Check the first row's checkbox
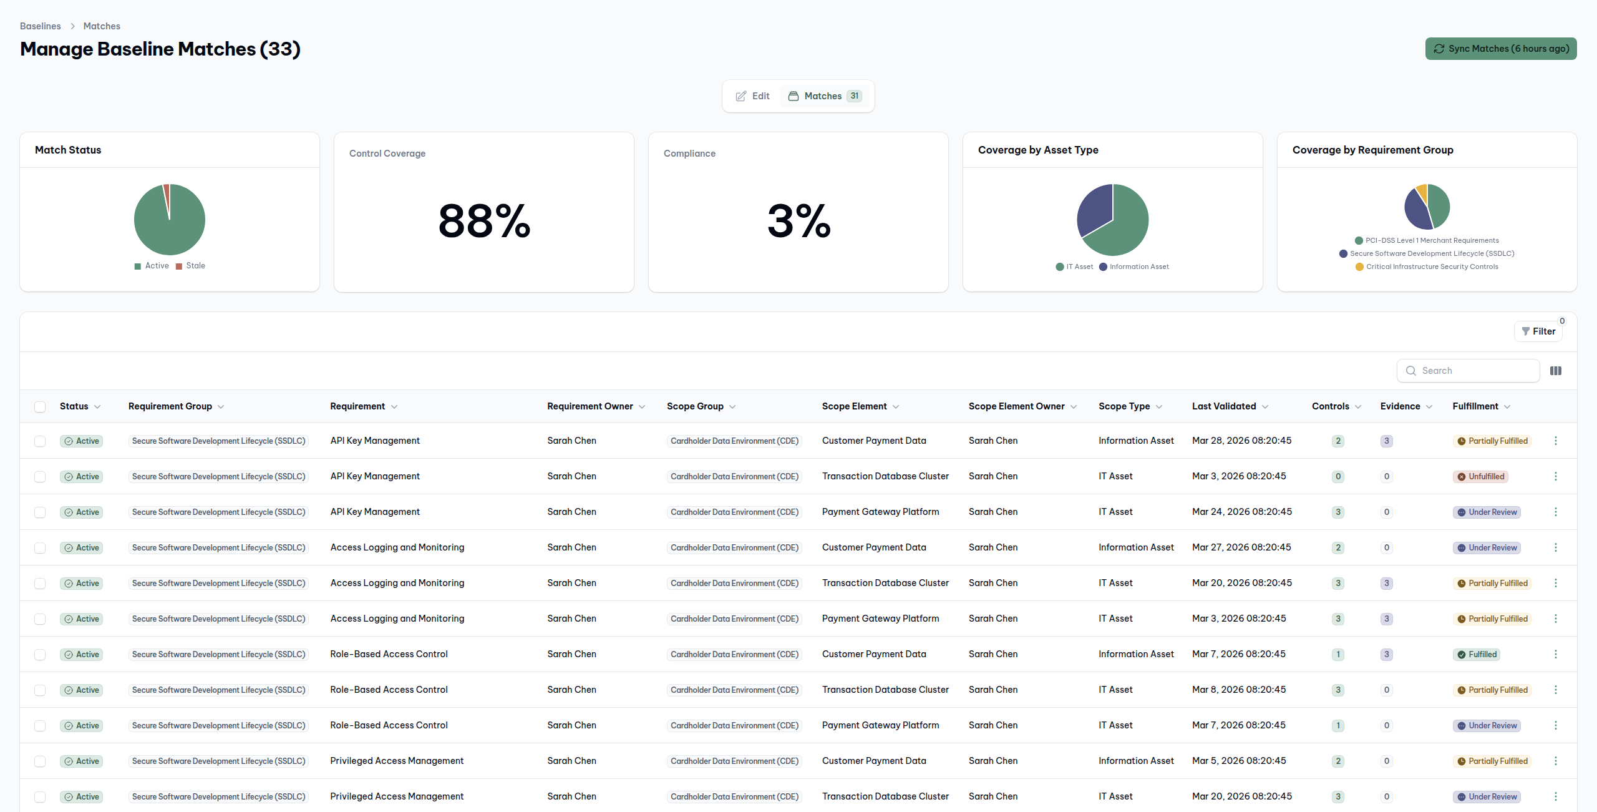The width and height of the screenshot is (1597, 812). pos(40,441)
